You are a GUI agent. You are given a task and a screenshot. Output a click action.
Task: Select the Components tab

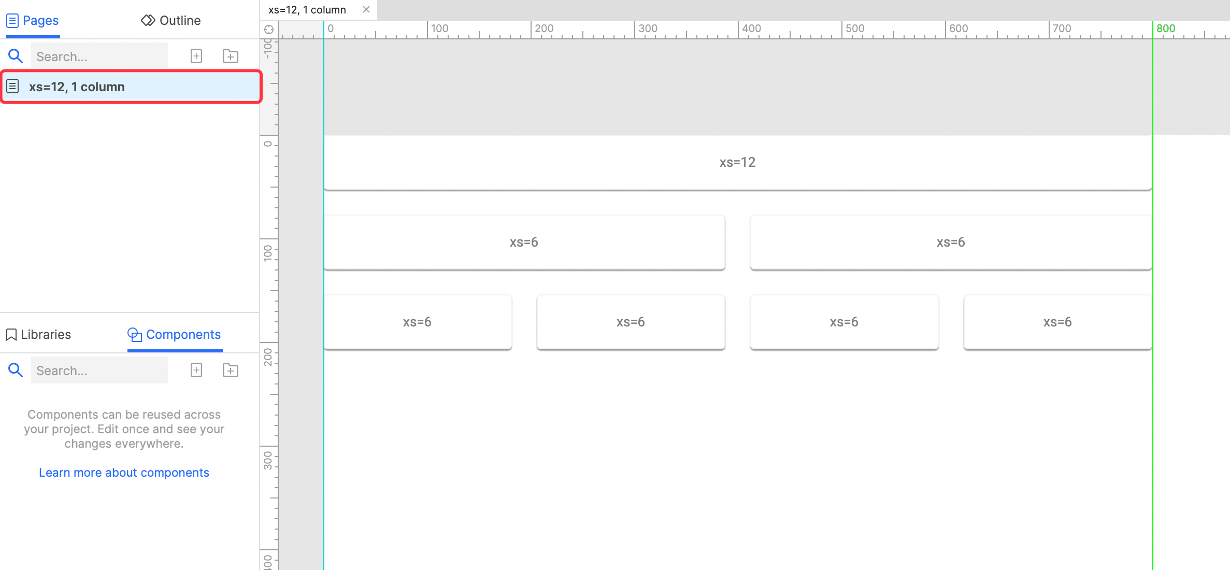(175, 334)
